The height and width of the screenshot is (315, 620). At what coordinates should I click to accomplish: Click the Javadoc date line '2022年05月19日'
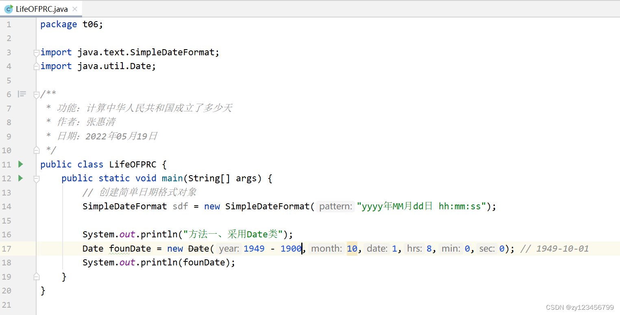click(x=122, y=136)
